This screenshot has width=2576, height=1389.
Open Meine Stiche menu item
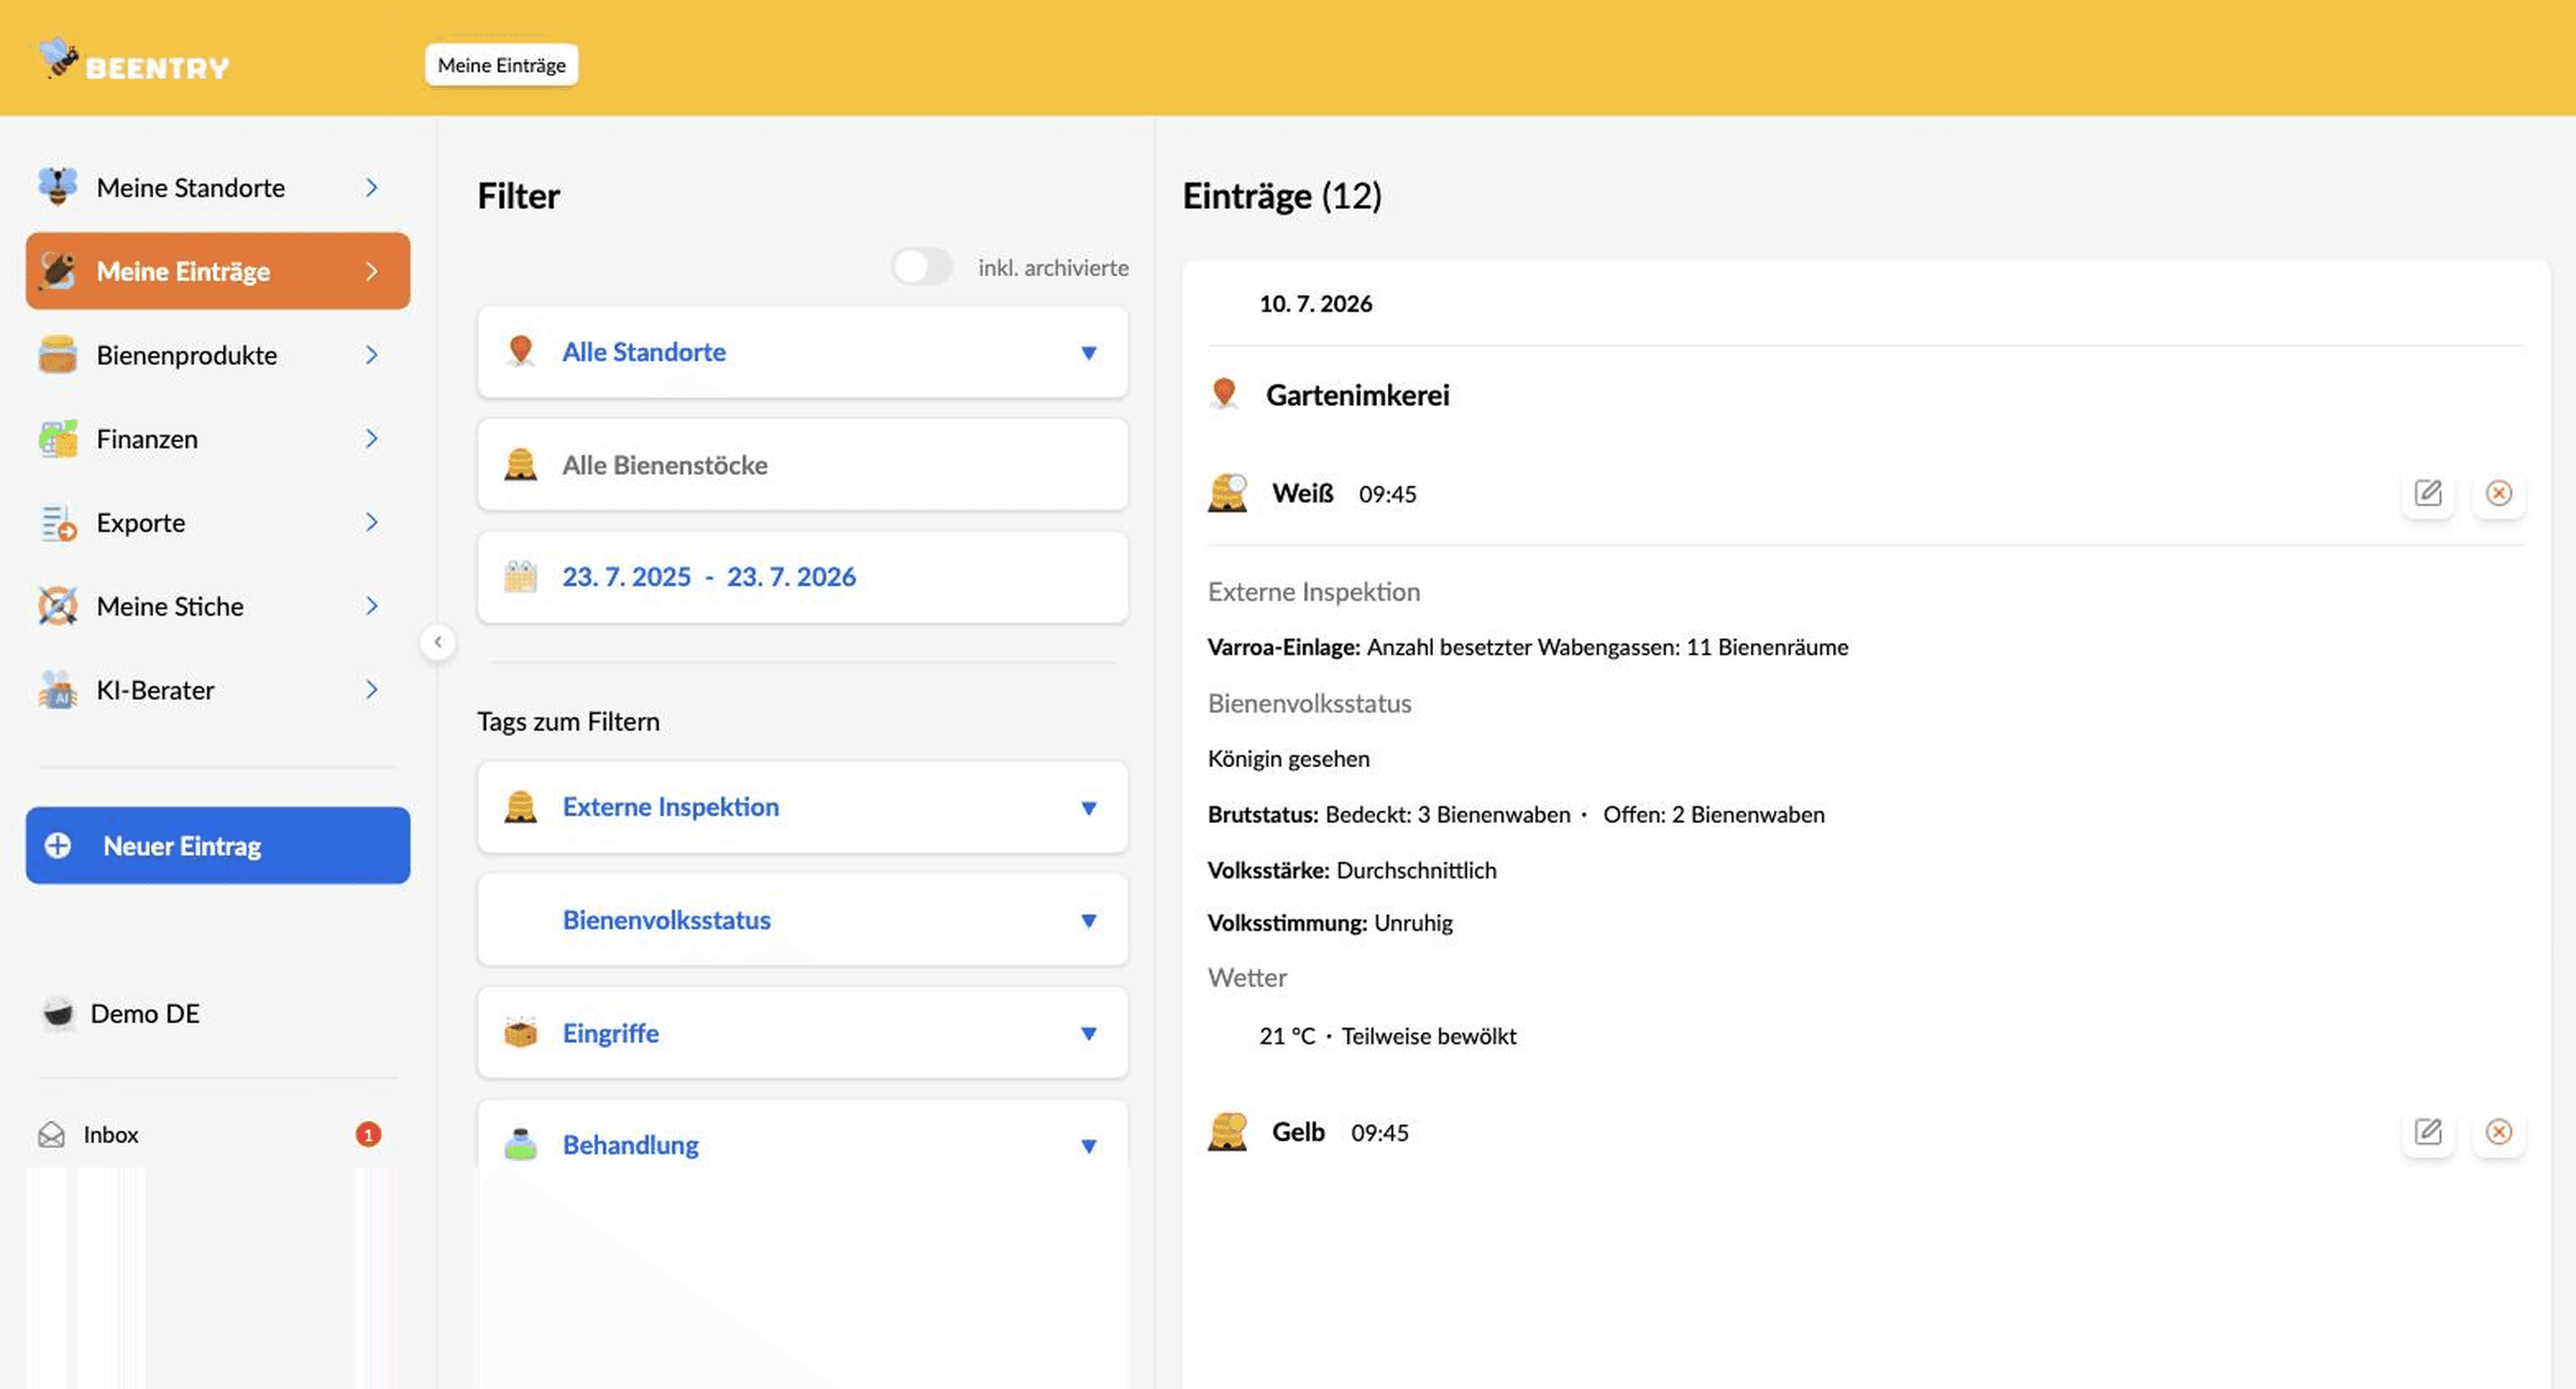point(218,606)
